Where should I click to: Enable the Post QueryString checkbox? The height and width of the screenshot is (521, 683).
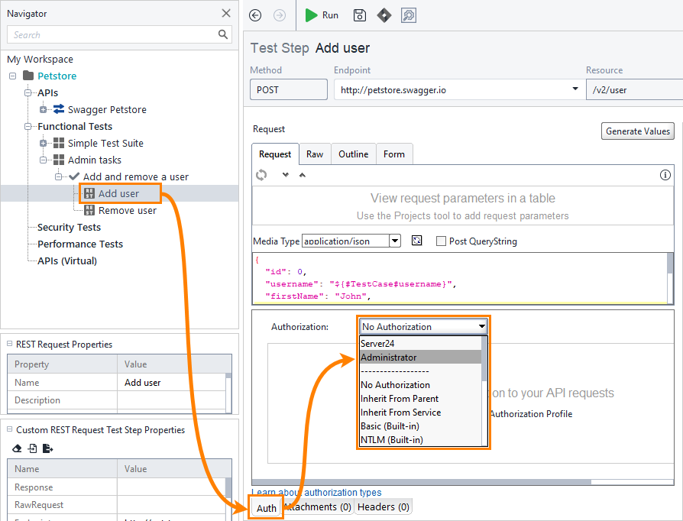(x=441, y=241)
